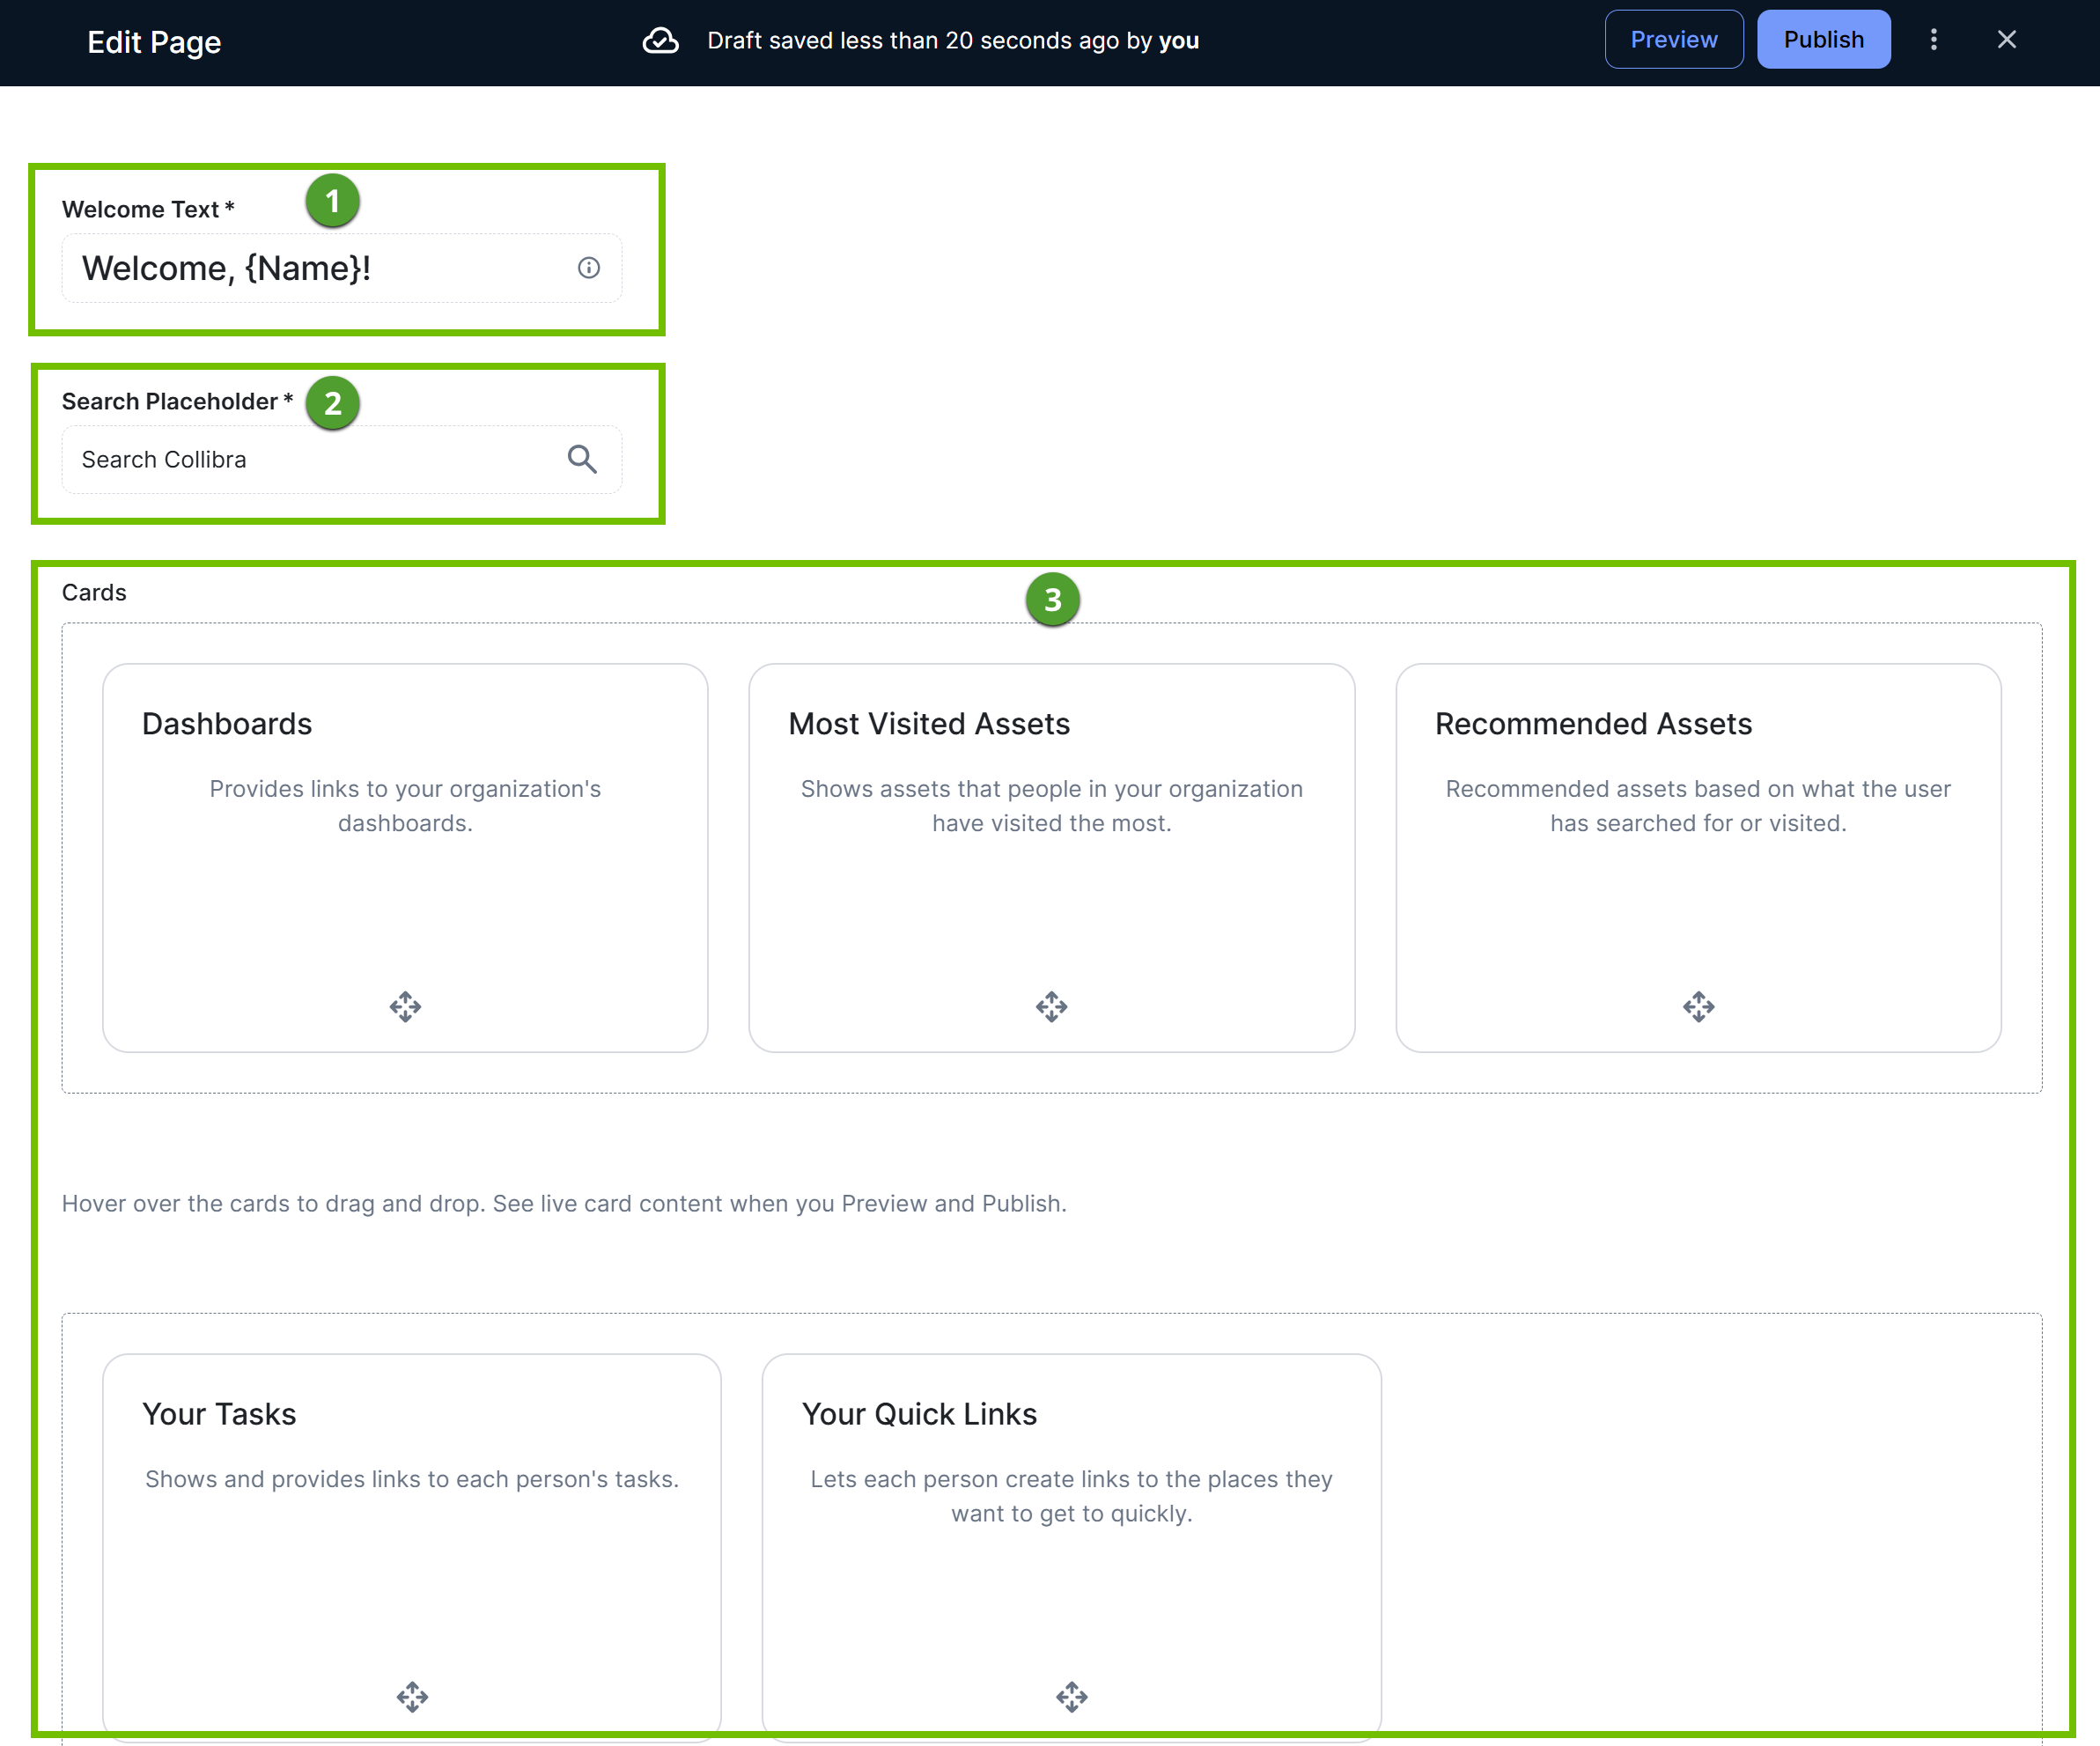
Task: Open the three-dot overflow menu
Action: point(1934,40)
